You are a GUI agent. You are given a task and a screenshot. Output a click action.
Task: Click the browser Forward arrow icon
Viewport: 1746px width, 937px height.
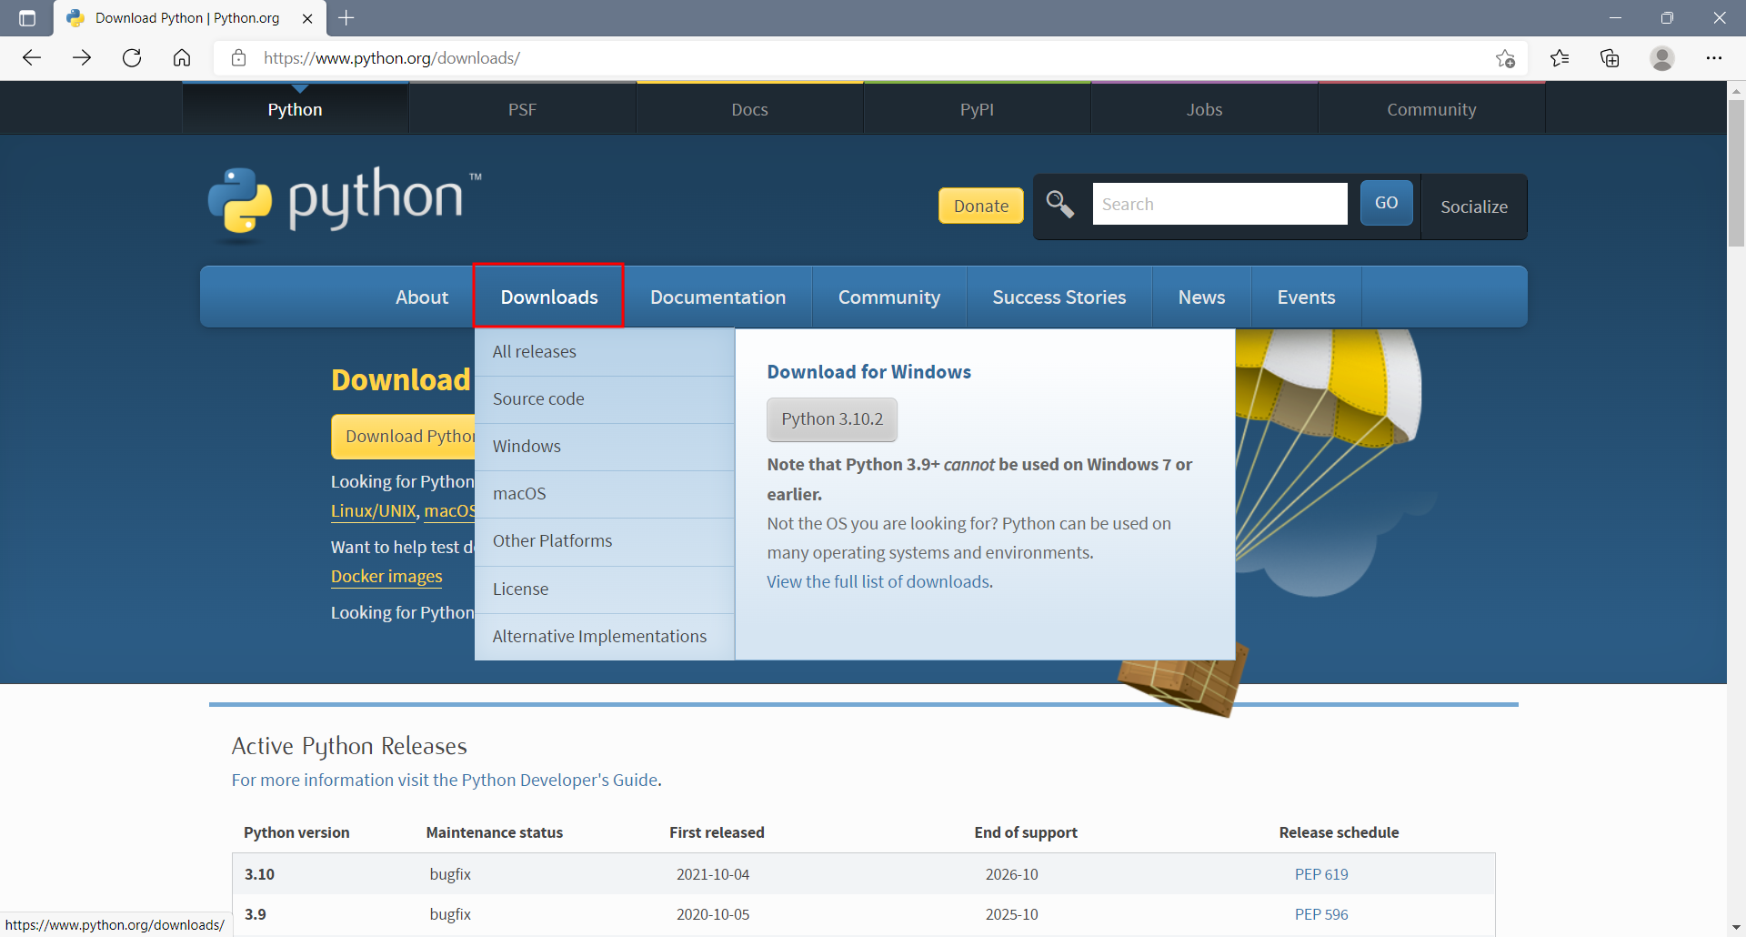click(x=82, y=58)
